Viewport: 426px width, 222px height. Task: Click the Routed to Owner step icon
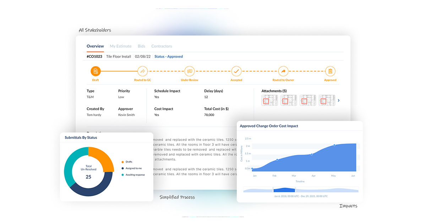(x=283, y=71)
